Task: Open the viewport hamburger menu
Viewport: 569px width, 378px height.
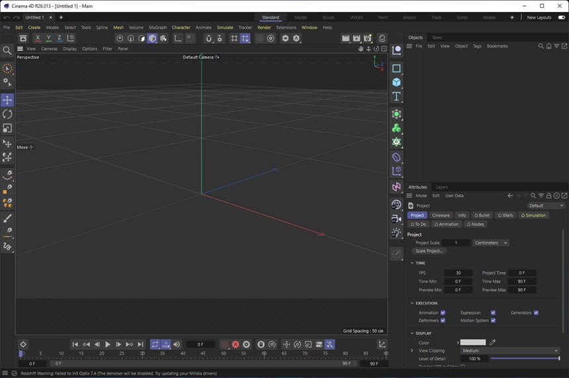Action: tap(20, 49)
